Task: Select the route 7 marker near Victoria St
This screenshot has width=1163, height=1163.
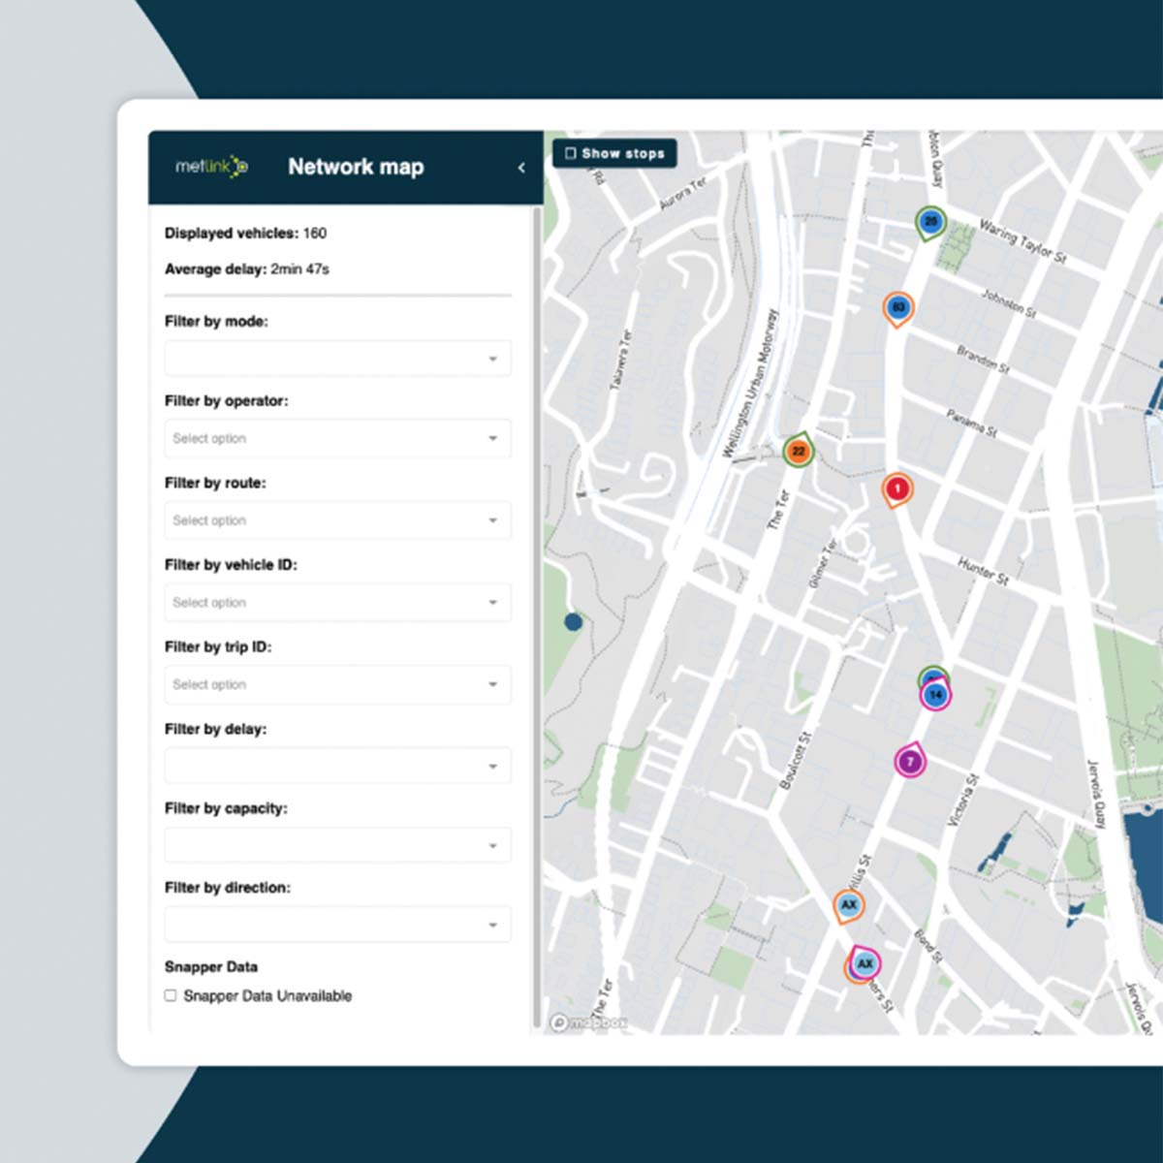Action: tap(910, 762)
